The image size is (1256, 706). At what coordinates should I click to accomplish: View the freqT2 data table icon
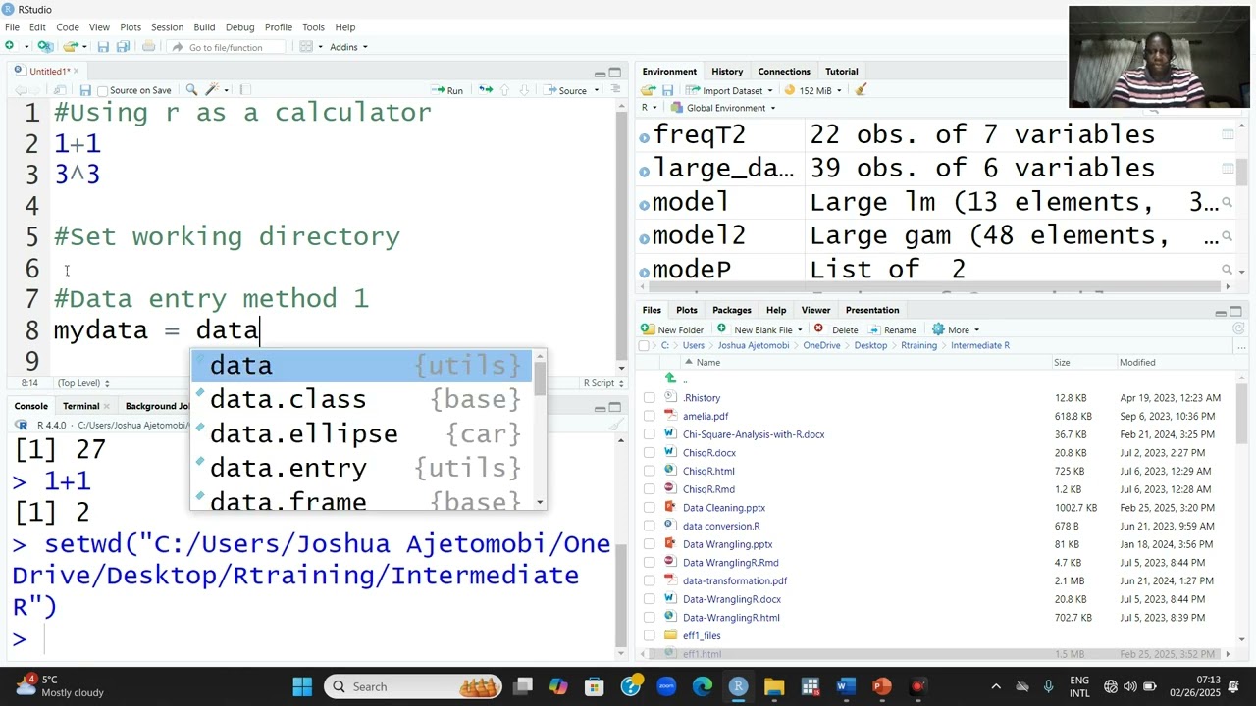click(x=1228, y=134)
